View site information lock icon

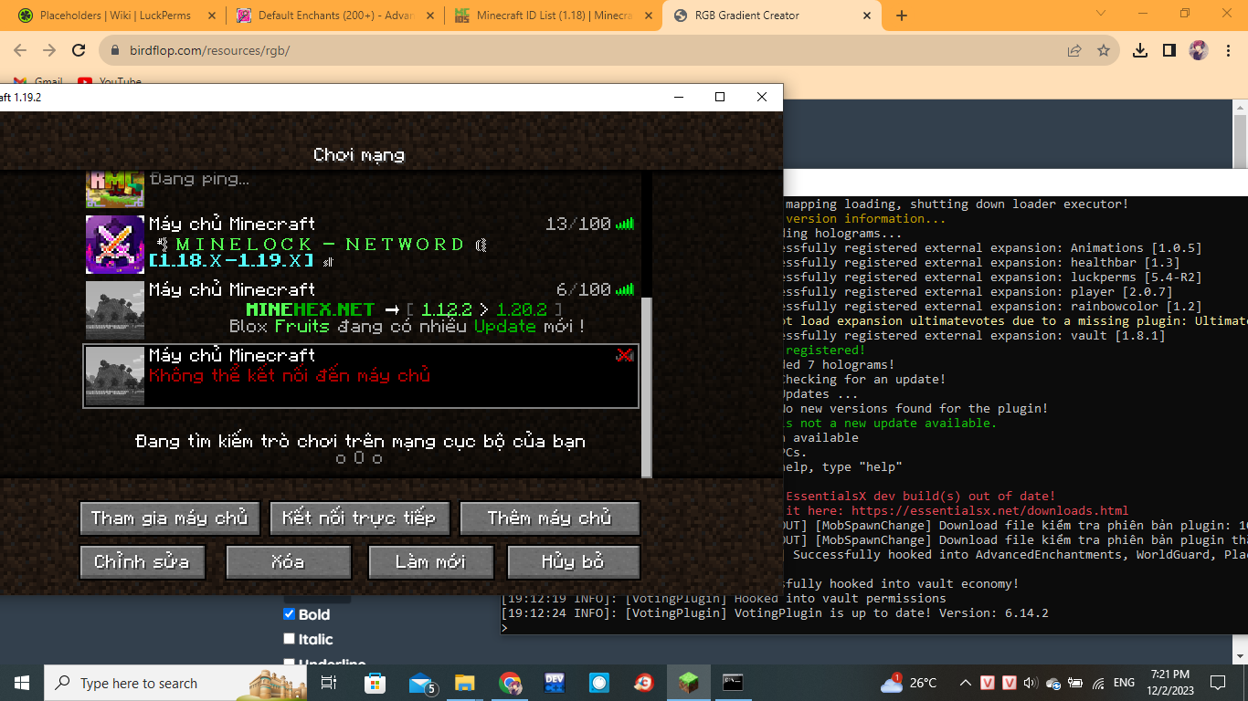115,51
